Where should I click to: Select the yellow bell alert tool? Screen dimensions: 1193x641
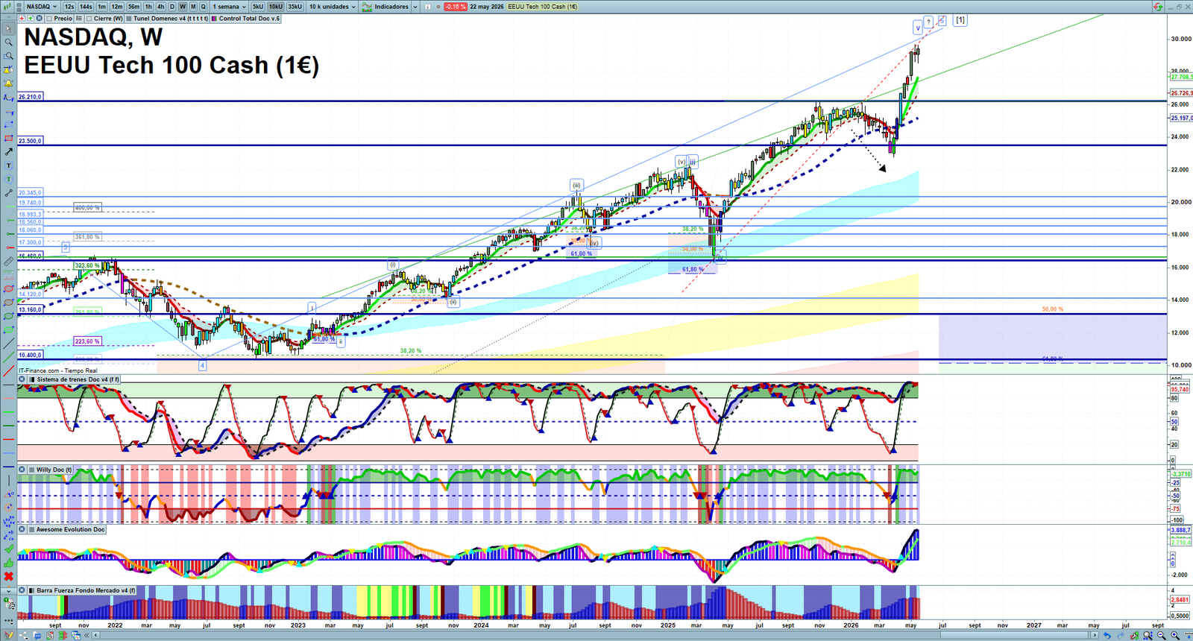point(8,83)
